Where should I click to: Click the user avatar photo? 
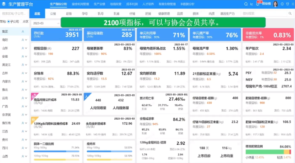[x=275, y=4]
